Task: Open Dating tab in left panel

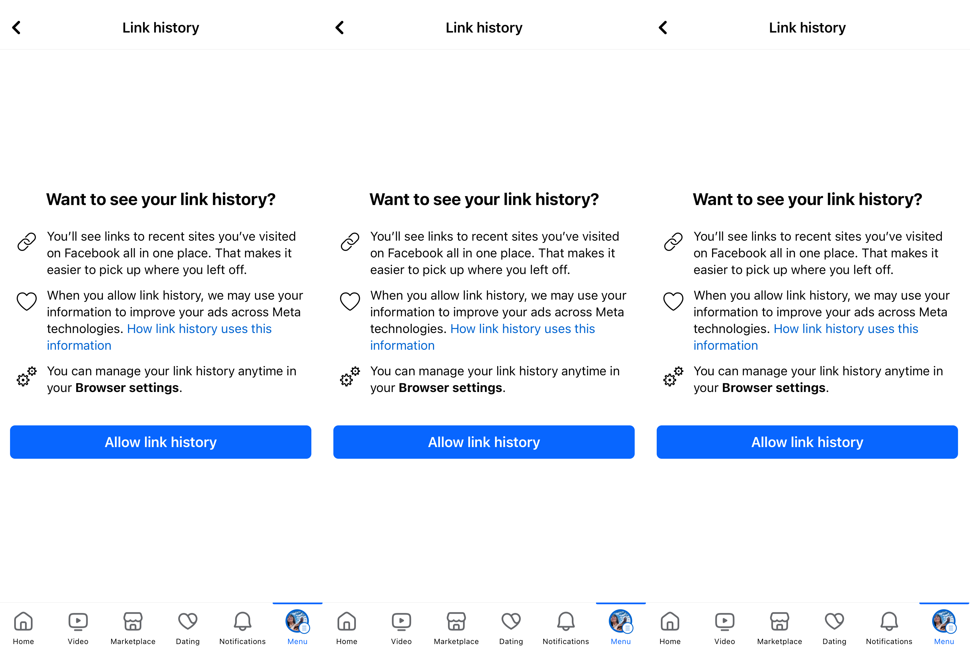Action: (x=188, y=628)
